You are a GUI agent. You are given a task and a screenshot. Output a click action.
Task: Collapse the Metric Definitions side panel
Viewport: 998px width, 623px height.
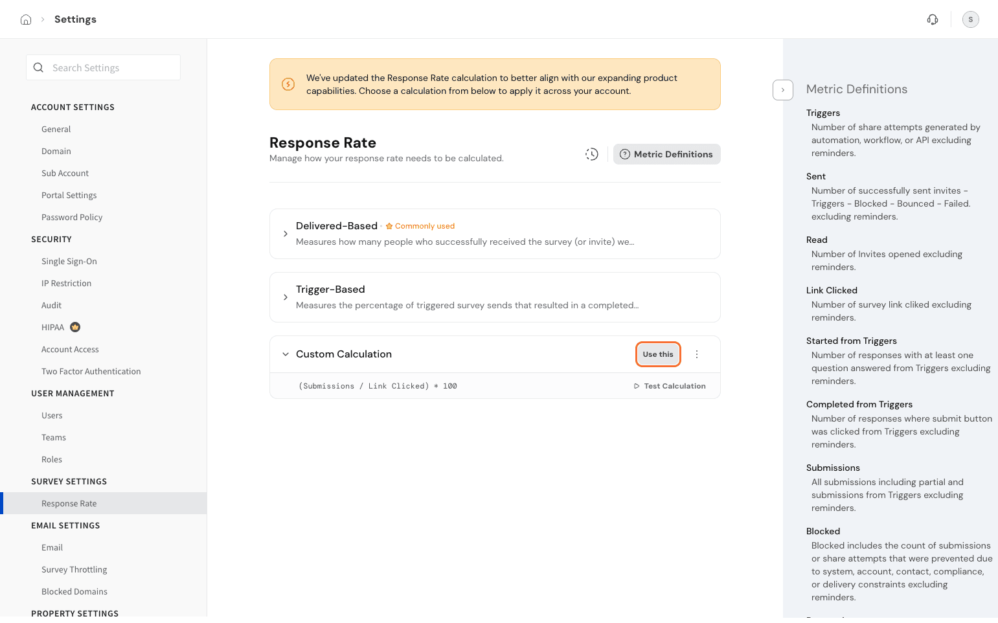coord(782,90)
